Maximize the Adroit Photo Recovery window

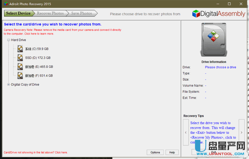(x=229, y=4)
